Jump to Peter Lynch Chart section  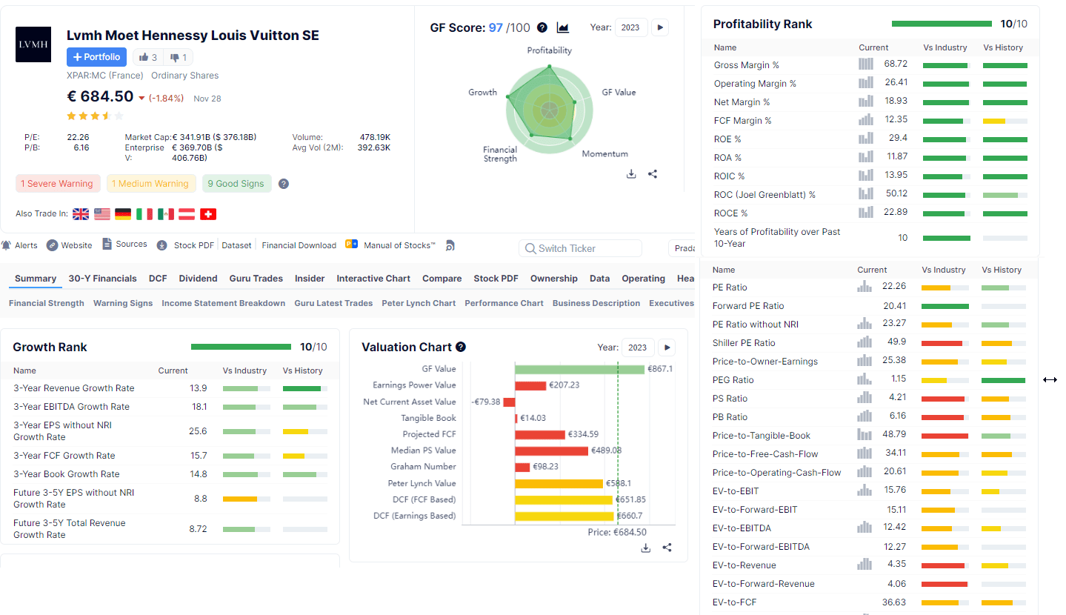point(419,303)
